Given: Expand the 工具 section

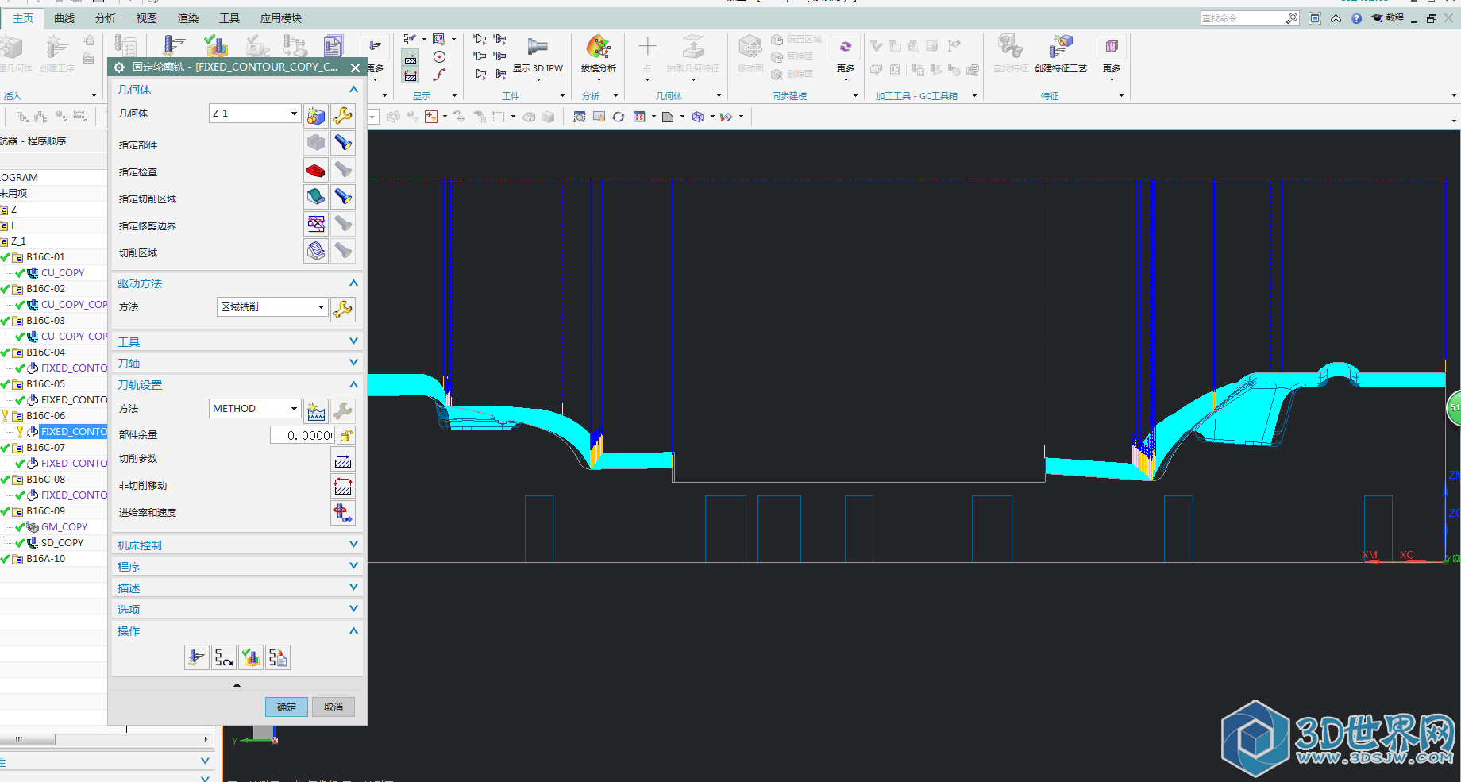Looking at the screenshot, I should [353, 341].
